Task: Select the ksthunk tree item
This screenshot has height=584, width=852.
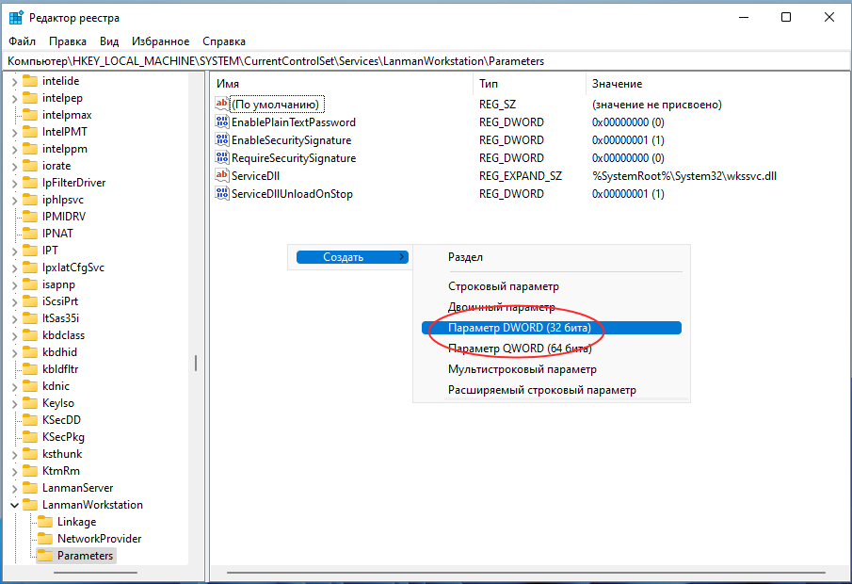Action: coord(62,454)
